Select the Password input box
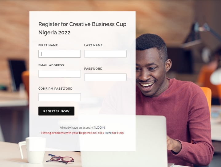The width and height of the screenshot is (221, 167). pos(105,77)
